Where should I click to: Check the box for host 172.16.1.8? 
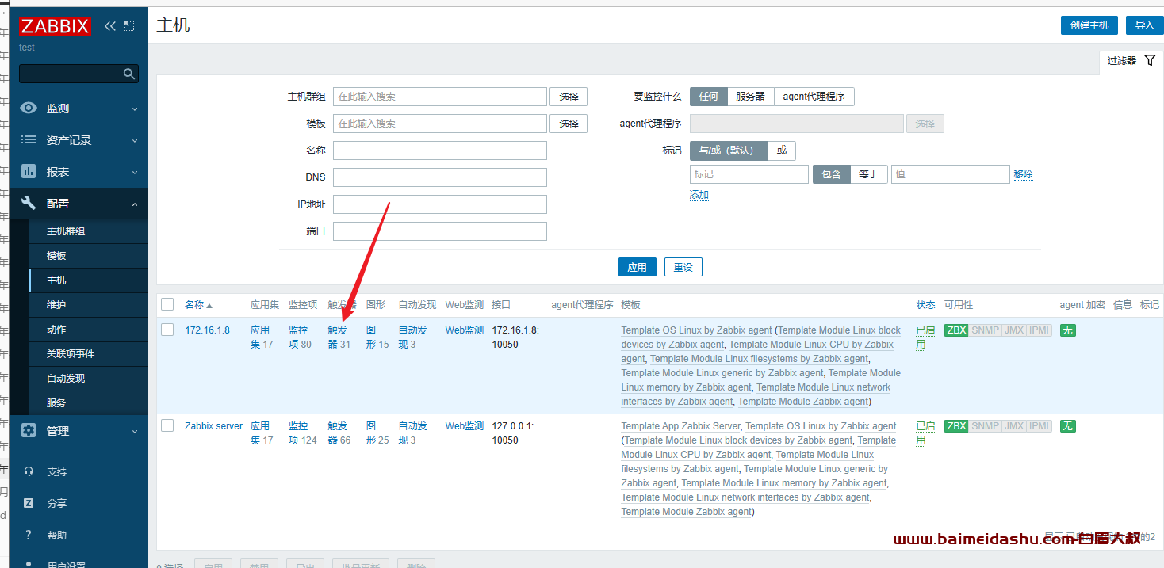pyautogui.click(x=167, y=330)
